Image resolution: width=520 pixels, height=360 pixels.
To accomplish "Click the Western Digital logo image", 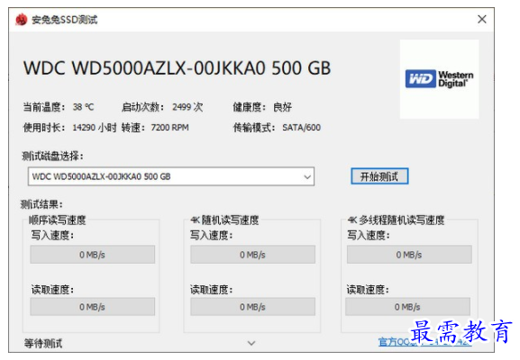I will coord(439,79).
